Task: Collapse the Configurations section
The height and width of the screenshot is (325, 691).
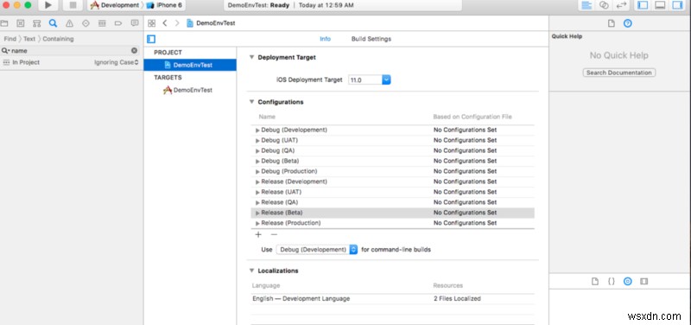Action: (251, 102)
